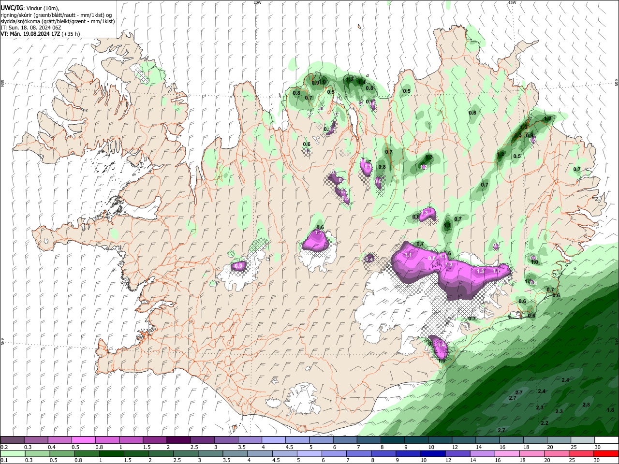Select white swatch after 30 in upper legend

(x=606, y=440)
